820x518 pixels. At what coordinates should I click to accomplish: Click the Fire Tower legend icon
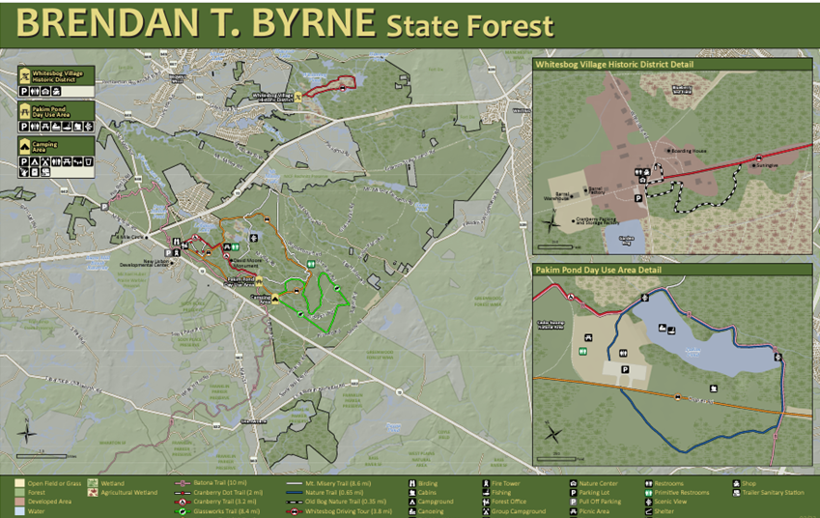coord(486,482)
